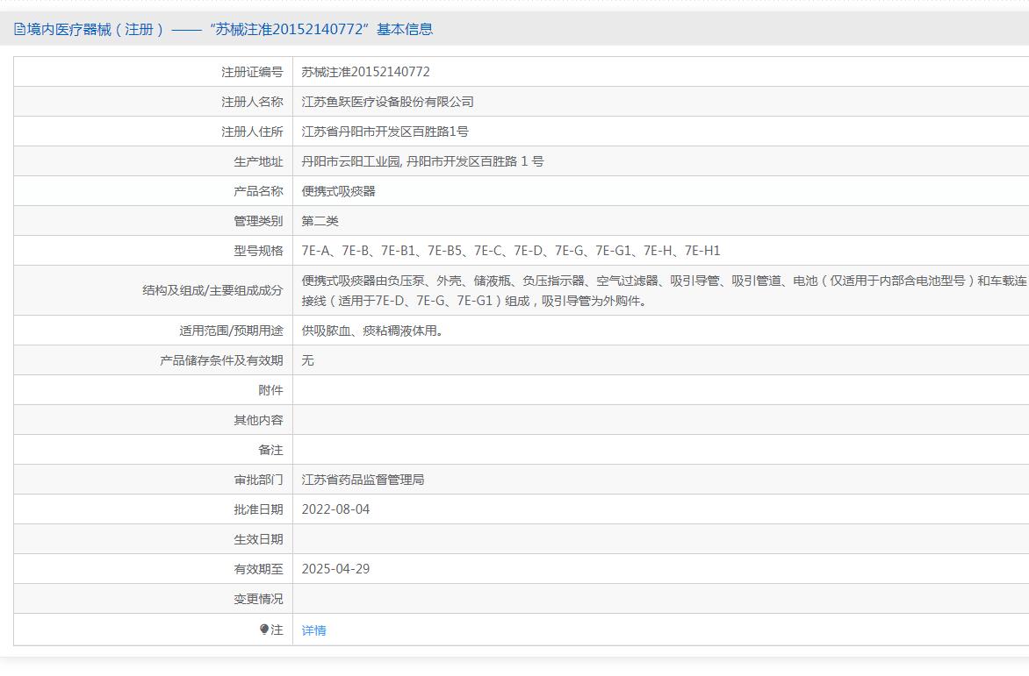Image resolution: width=1029 pixels, height=676 pixels.
Task: Click the 生产地址 row label
Action: (x=258, y=162)
